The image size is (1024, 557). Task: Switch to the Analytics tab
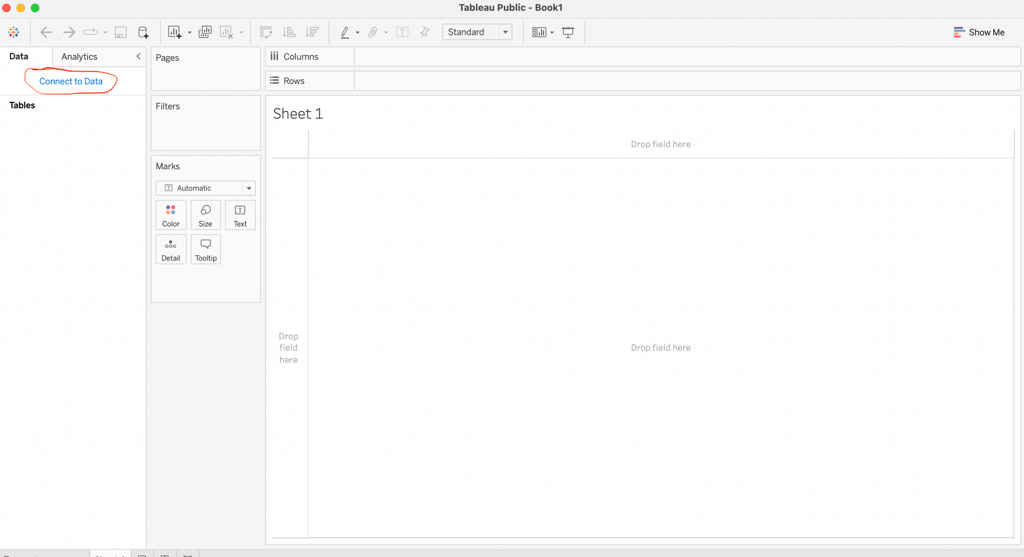tap(79, 57)
